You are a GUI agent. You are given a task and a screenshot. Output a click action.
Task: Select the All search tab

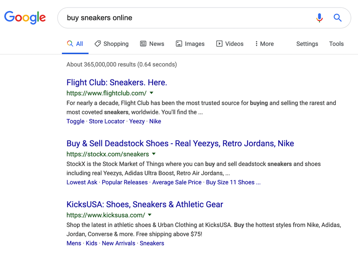coord(75,43)
